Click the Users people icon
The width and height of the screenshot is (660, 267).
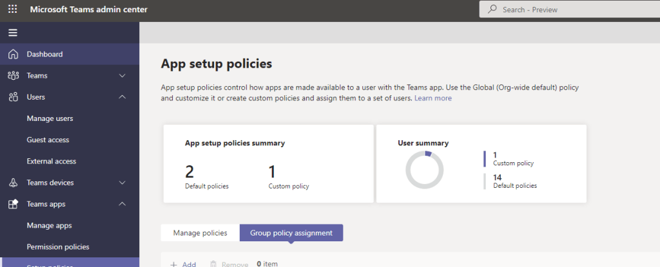pos(13,97)
